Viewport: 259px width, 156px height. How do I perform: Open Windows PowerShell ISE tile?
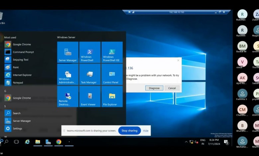pos(112,52)
